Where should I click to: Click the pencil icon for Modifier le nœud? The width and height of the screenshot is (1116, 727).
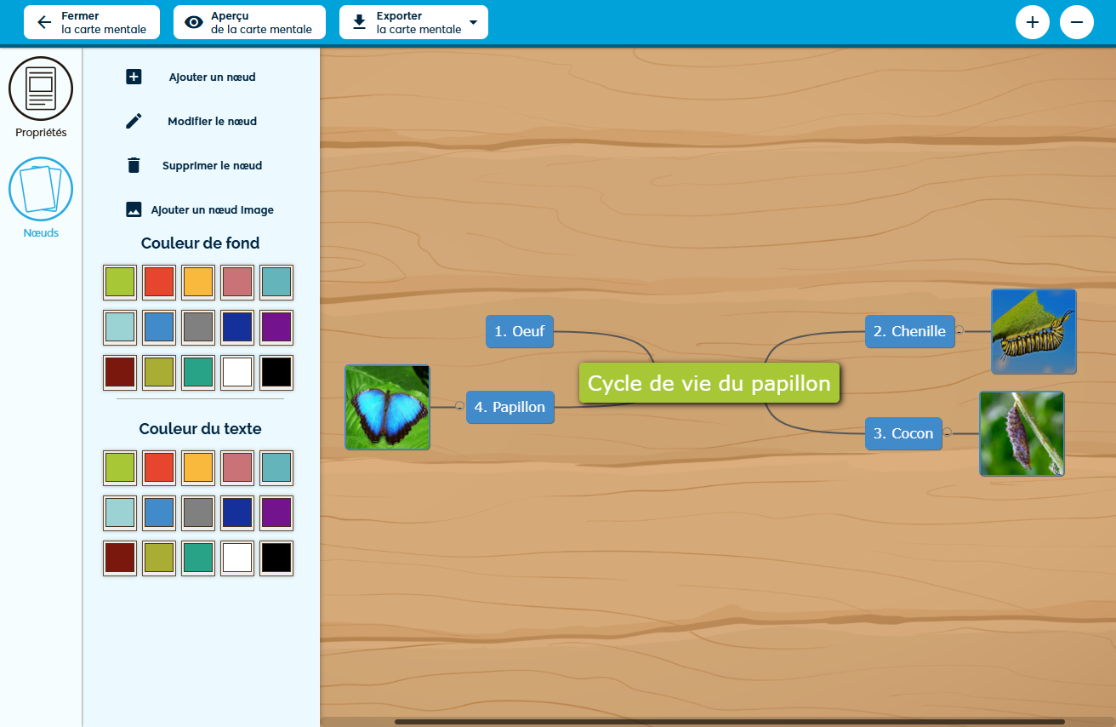pos(134,122)
